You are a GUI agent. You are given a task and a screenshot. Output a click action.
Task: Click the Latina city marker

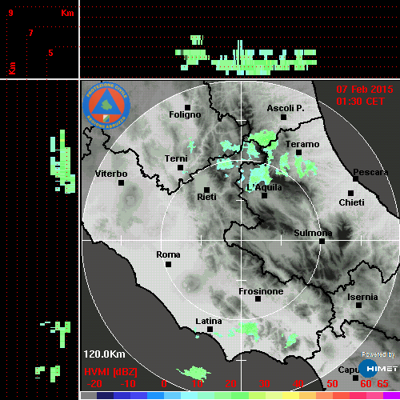coord(210,330)
